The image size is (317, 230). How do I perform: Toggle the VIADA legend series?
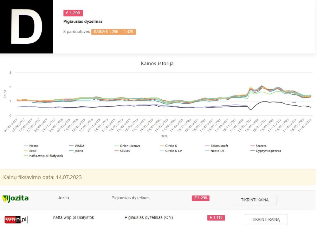(77, 146)
